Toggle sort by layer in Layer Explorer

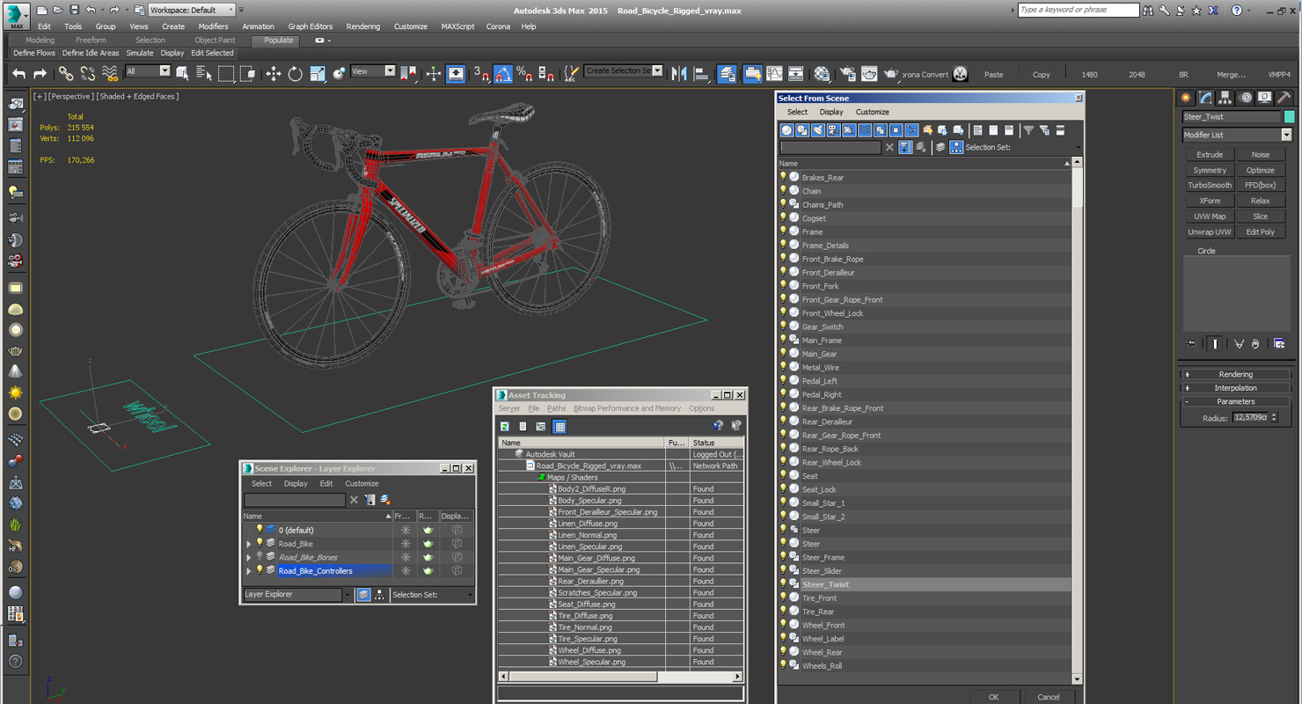point(363,595)
